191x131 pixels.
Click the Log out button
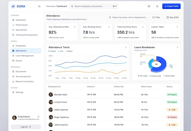pos(26,127)
